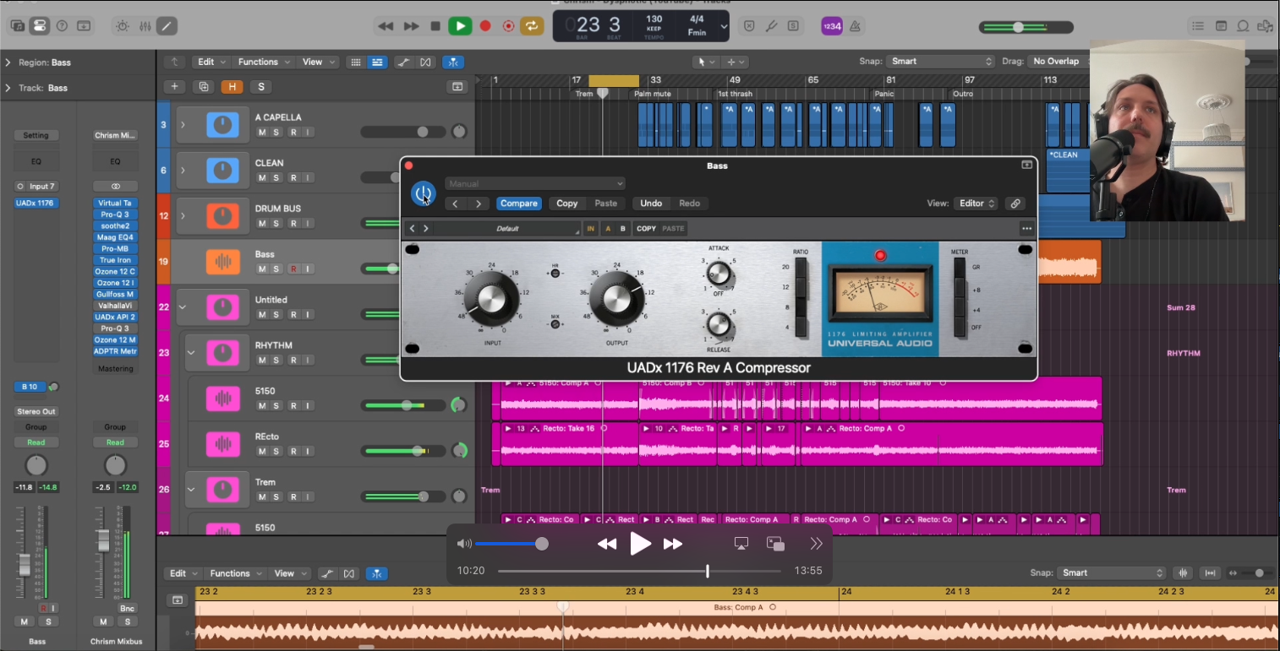
Task: Open the Tracks area View menu
Action: coord(317,62)
